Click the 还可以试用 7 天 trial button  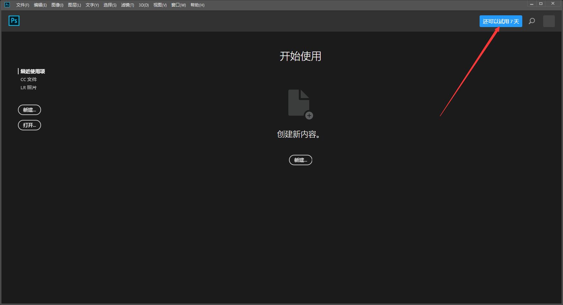click(500, 21)
